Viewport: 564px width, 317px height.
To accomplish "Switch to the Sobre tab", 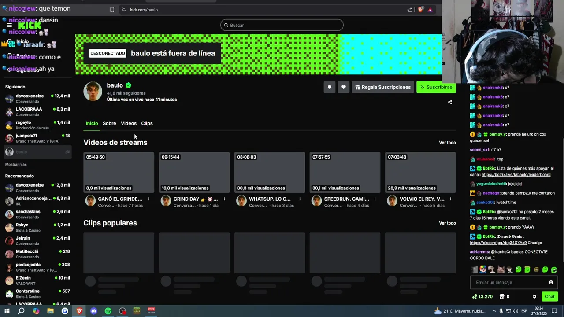I will (109, 123).
